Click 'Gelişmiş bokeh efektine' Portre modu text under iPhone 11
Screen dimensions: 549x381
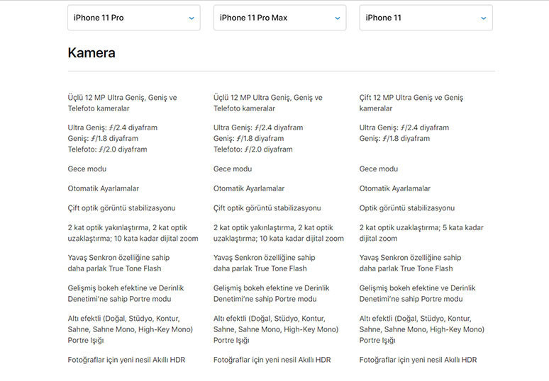coord(417,294)
